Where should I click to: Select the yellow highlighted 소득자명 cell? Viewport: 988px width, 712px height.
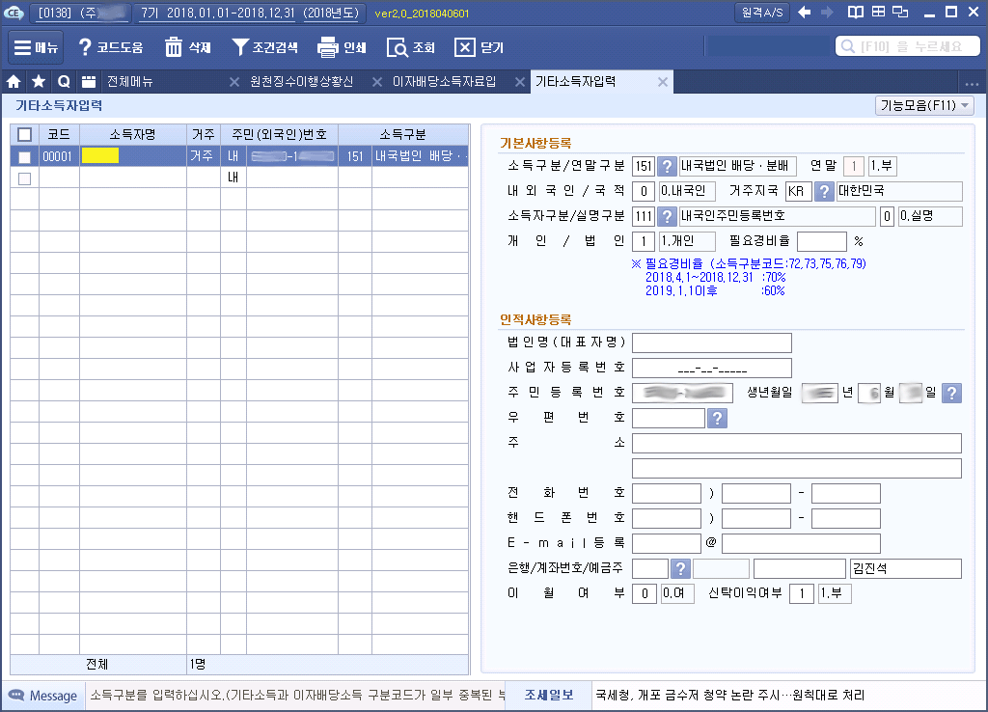pyautogui.click(x=101, y=156)
